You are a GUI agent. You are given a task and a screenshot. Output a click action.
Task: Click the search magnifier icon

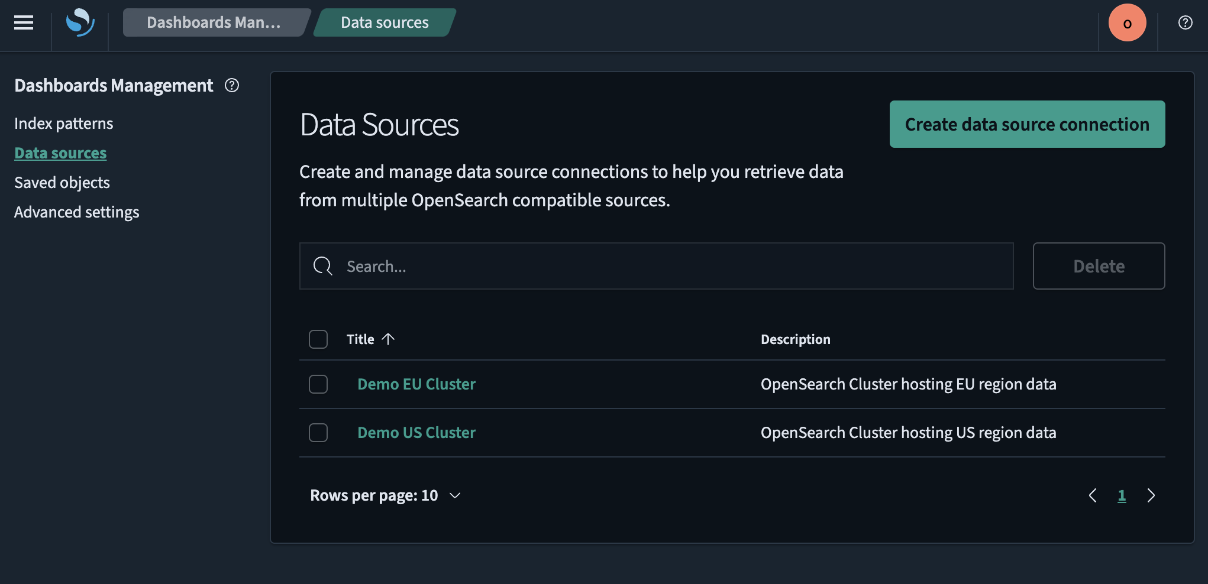(322, 266)
